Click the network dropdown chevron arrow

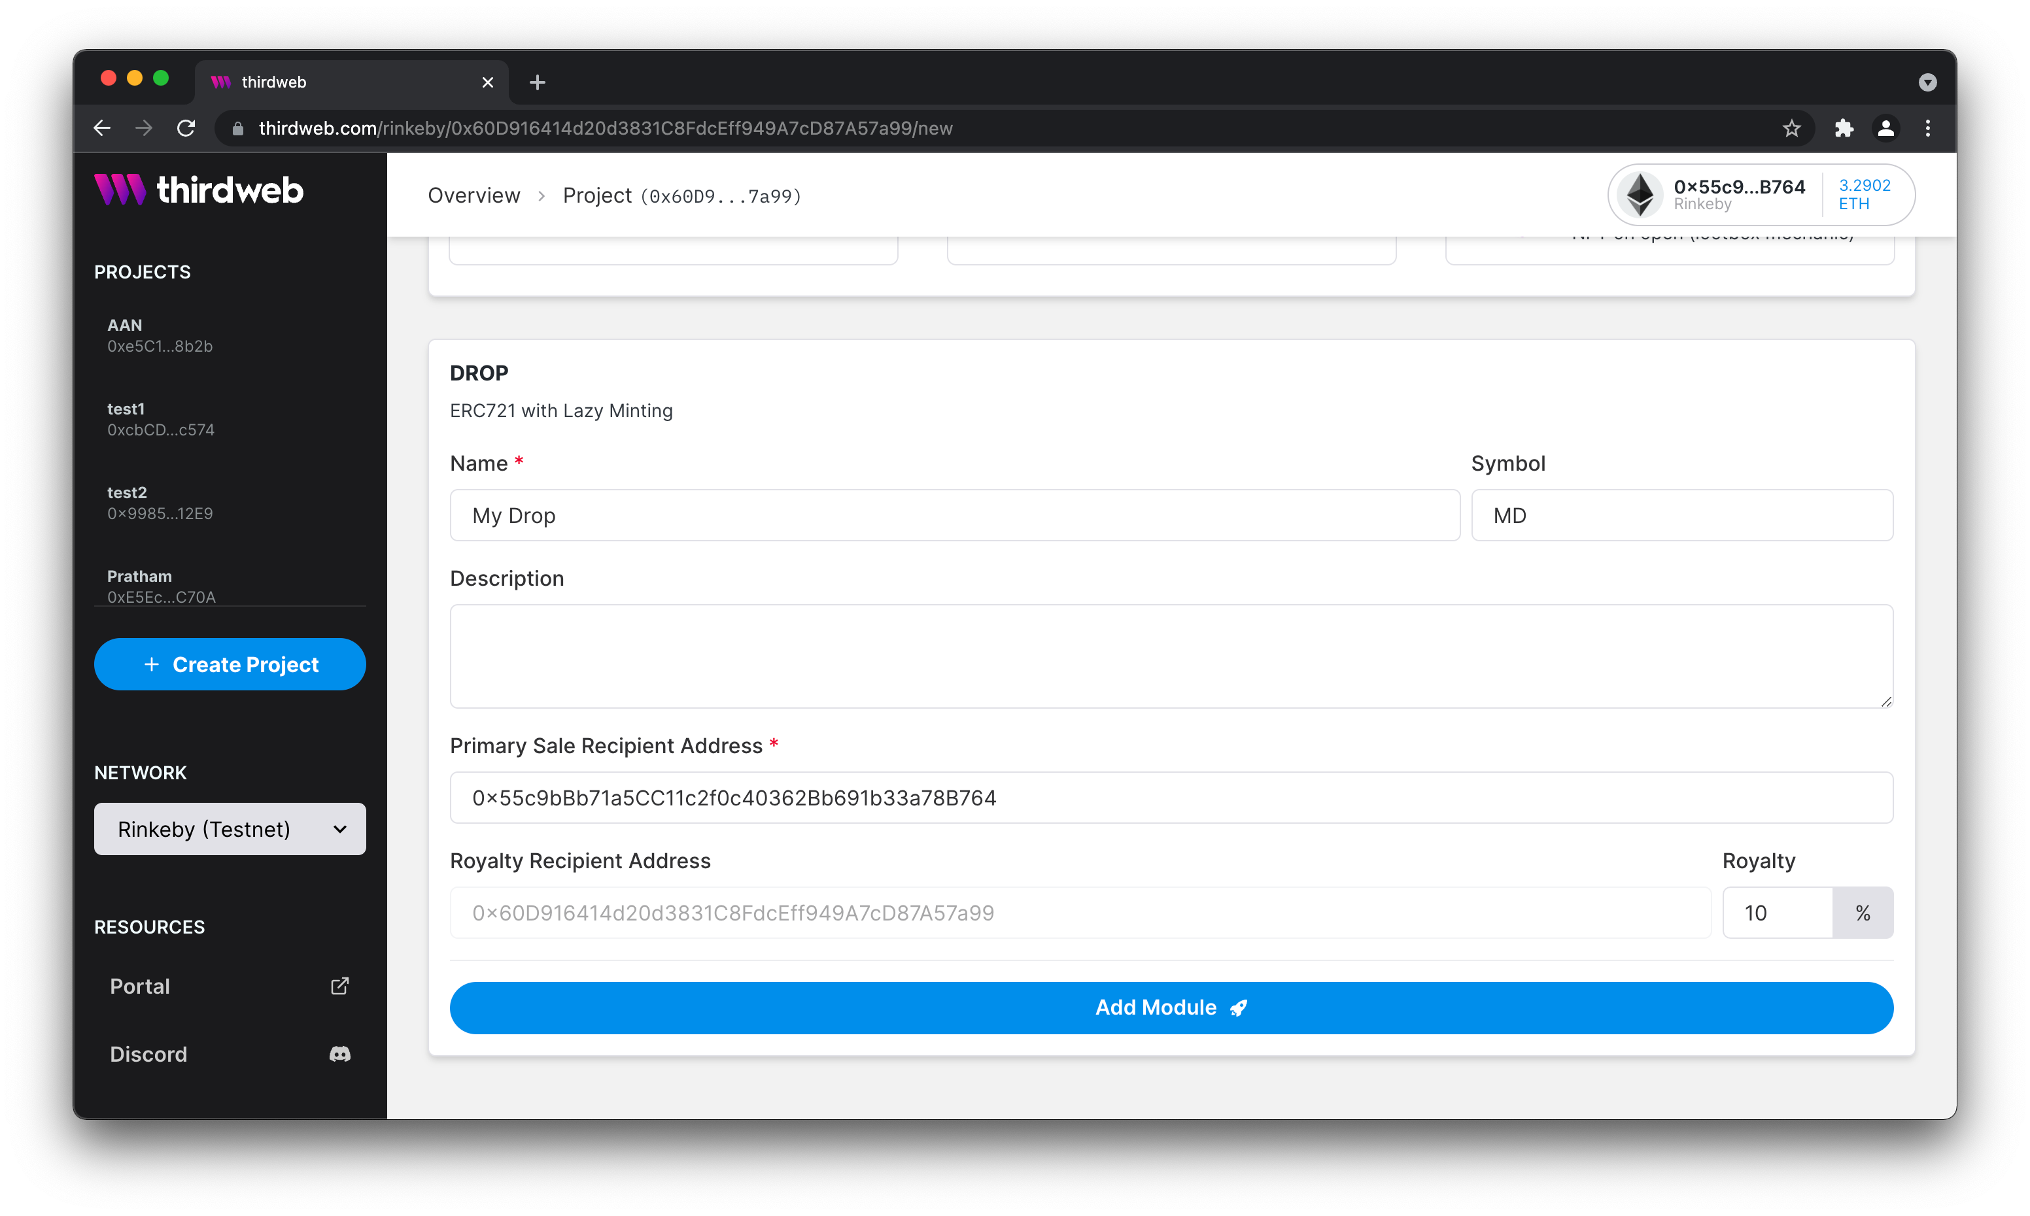click(339, 828)
